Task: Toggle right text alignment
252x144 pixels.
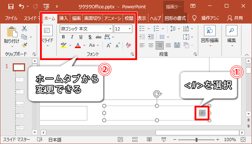Action: [160, 45]
